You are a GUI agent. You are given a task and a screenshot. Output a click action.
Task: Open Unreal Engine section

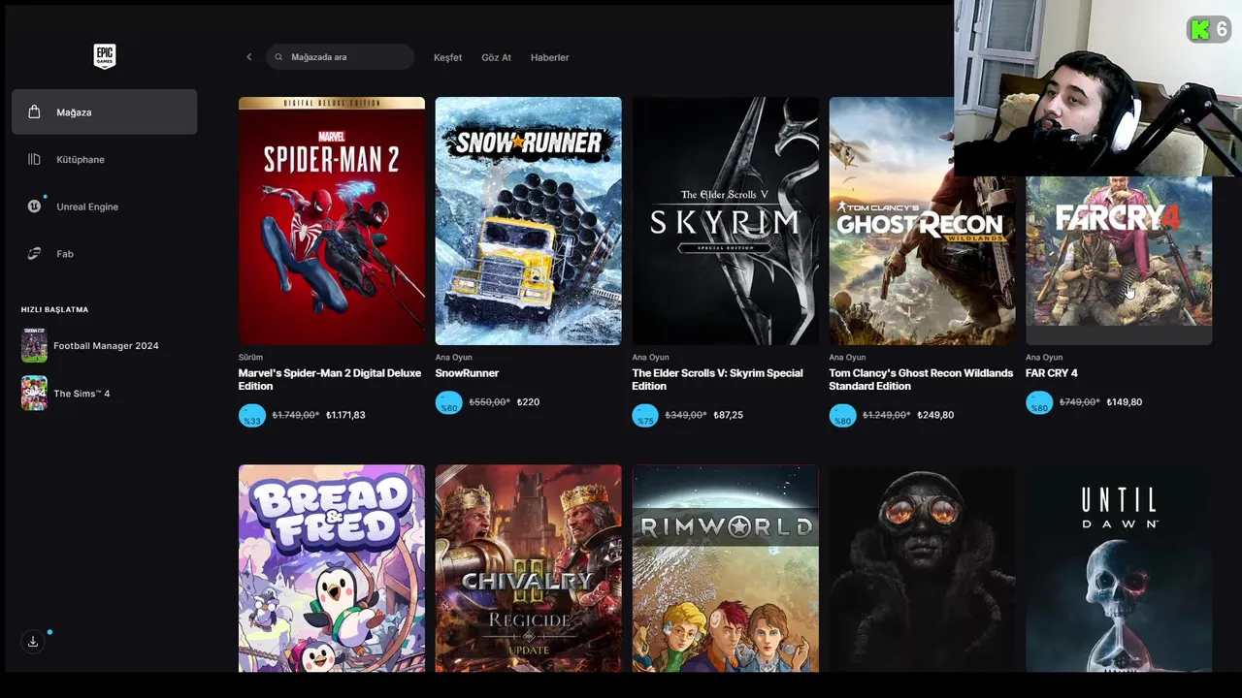[x=105, y=206]
